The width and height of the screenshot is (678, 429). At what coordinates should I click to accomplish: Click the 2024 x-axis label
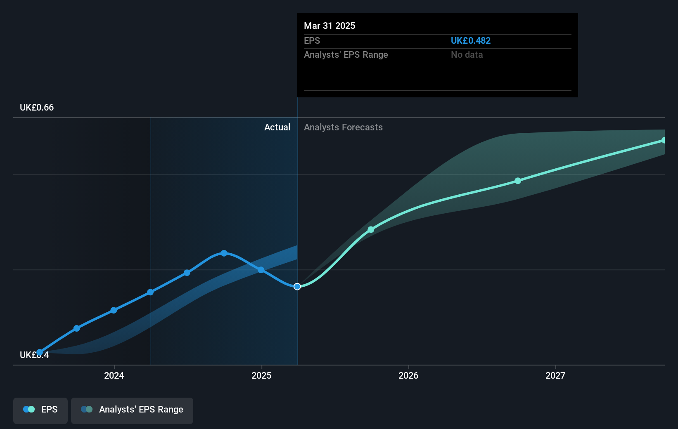point(114,375)
